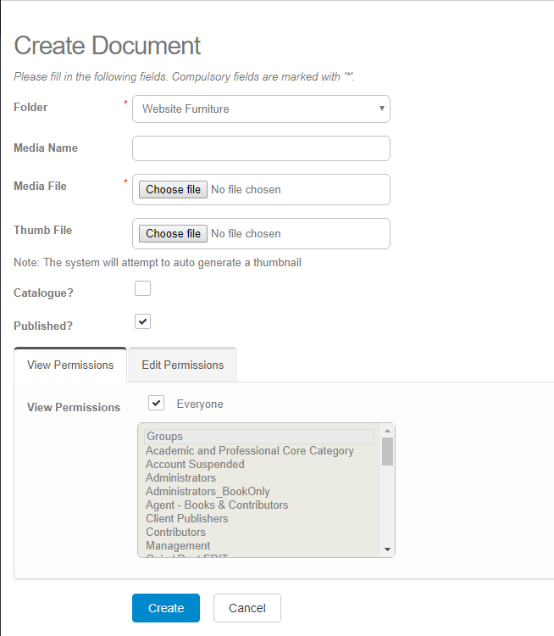The height and width of the screenshot is (636, 554).
Task: Switch to the View Permissions tab
Action: [x=70, y=365]
